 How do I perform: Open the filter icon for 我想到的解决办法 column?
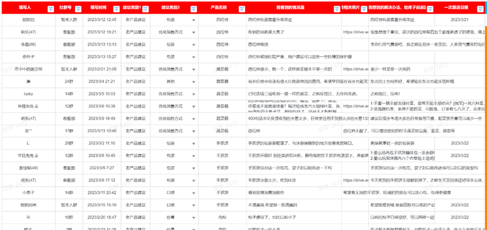click(430, 10)
